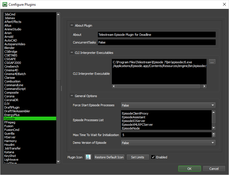Collapse the CLI Interpreter Executables section
This screenshot has height=175, width=229.
[x=72, y=53]
